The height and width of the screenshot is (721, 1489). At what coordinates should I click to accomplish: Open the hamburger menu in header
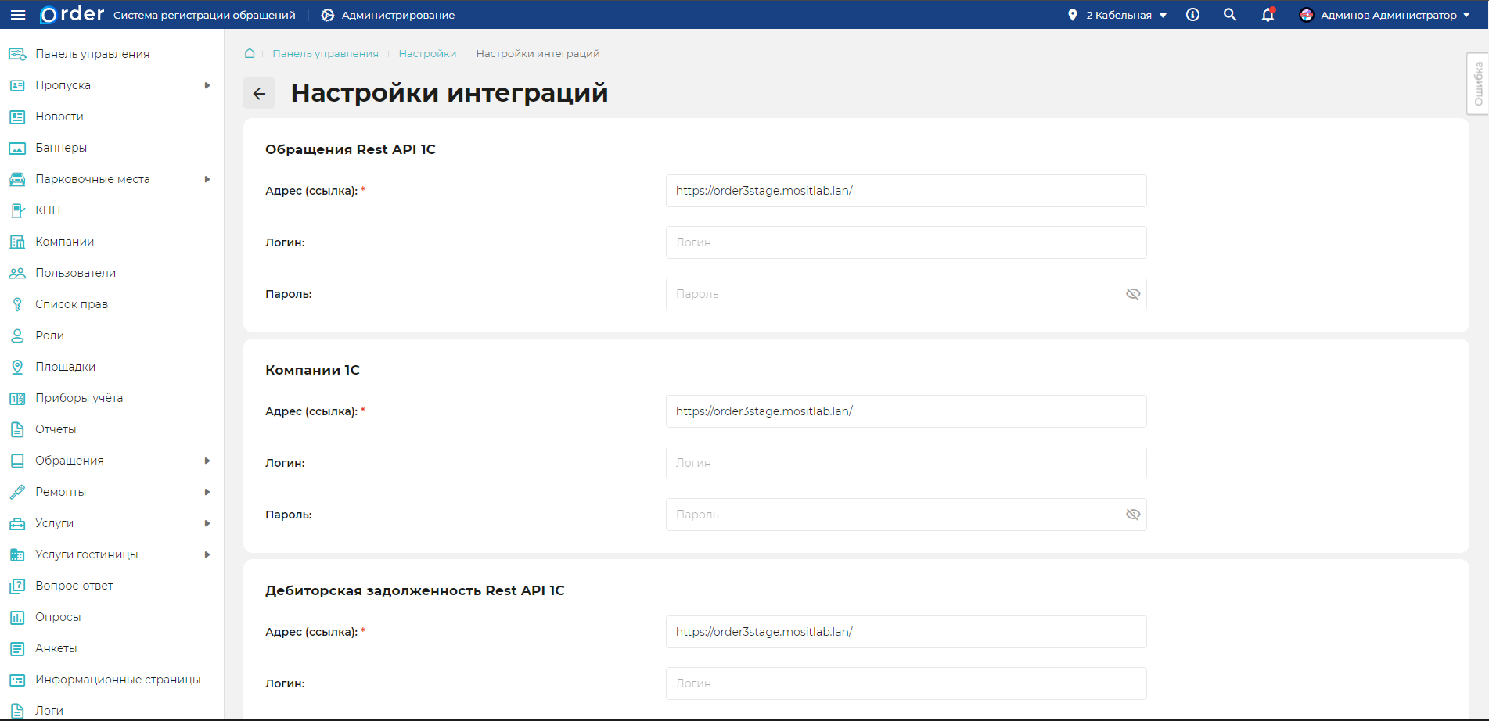point(18,15)
